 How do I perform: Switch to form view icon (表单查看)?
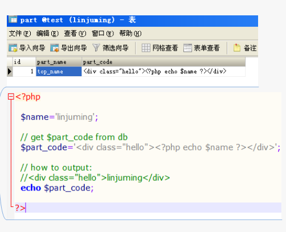coord(187,48)
